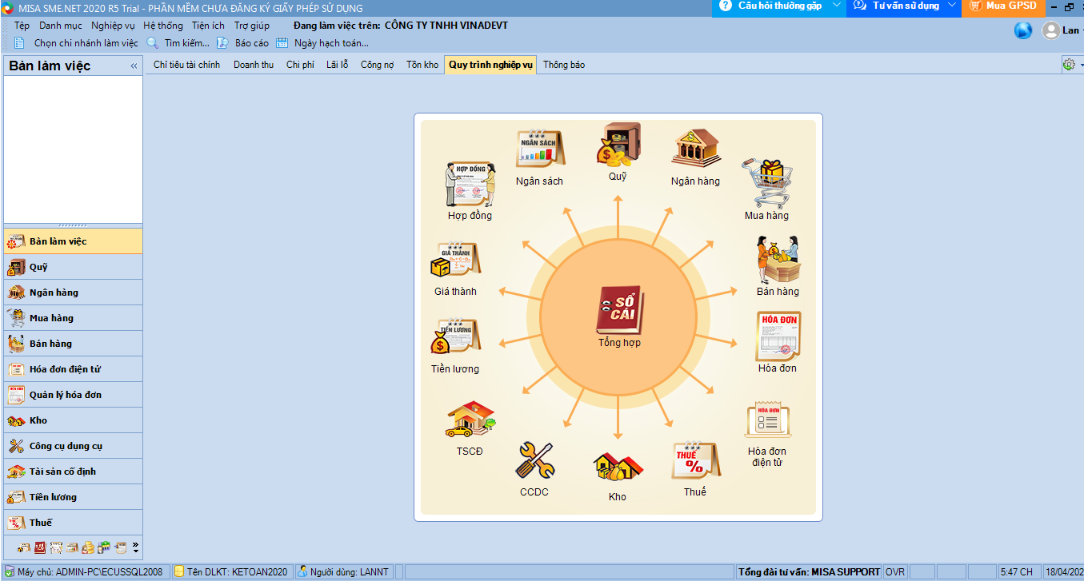Viewport: 1084px width, 581px height.
Task: Click Tìm kiếm toolbar button
Action: pos(178,43)
